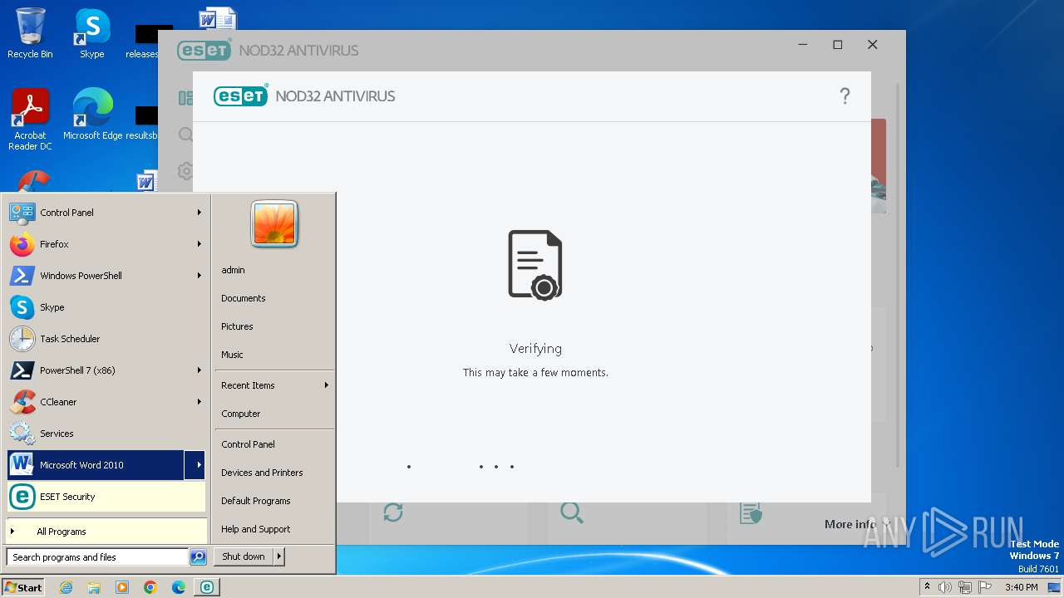Click the Shut down button
Screen dimensions: 1064x598
tap(244, 556)
